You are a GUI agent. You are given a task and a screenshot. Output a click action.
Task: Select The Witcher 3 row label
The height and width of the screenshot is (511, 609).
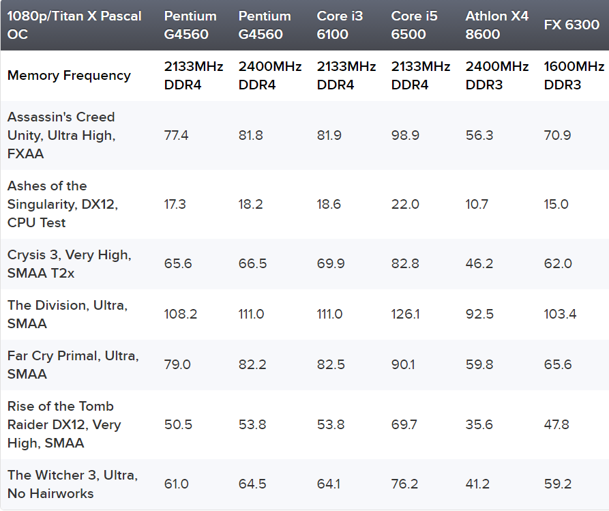pos(72,484)
